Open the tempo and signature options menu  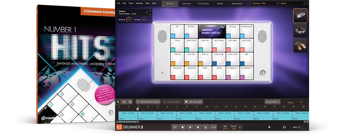pos(240,127)
